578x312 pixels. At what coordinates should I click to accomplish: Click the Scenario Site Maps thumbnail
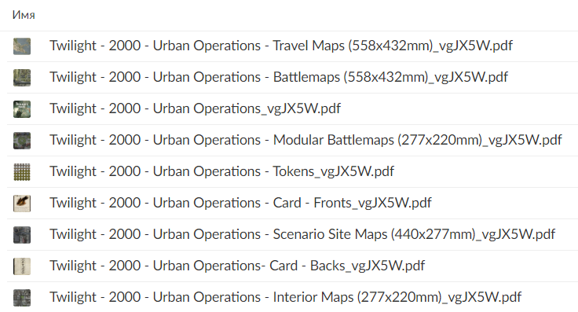click(22, 235)
